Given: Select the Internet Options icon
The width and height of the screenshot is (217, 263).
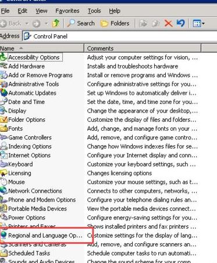Looking at the screenshot, I should click(x=3, y=155).
